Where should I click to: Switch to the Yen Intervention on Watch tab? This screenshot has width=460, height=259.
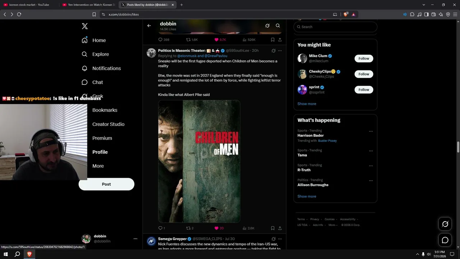(88, 5)
